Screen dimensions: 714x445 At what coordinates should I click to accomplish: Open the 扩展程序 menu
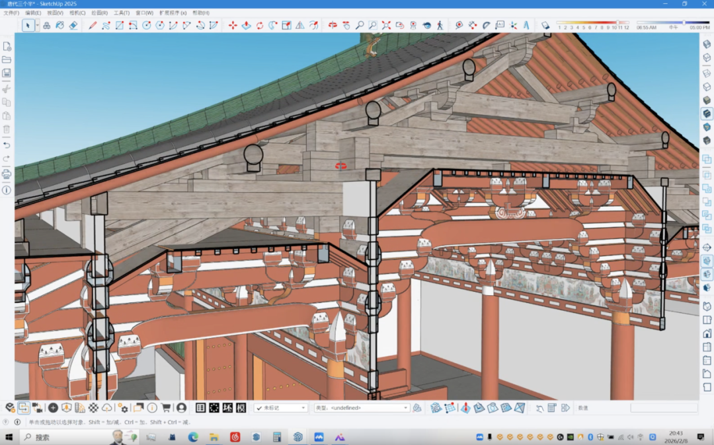173,13
